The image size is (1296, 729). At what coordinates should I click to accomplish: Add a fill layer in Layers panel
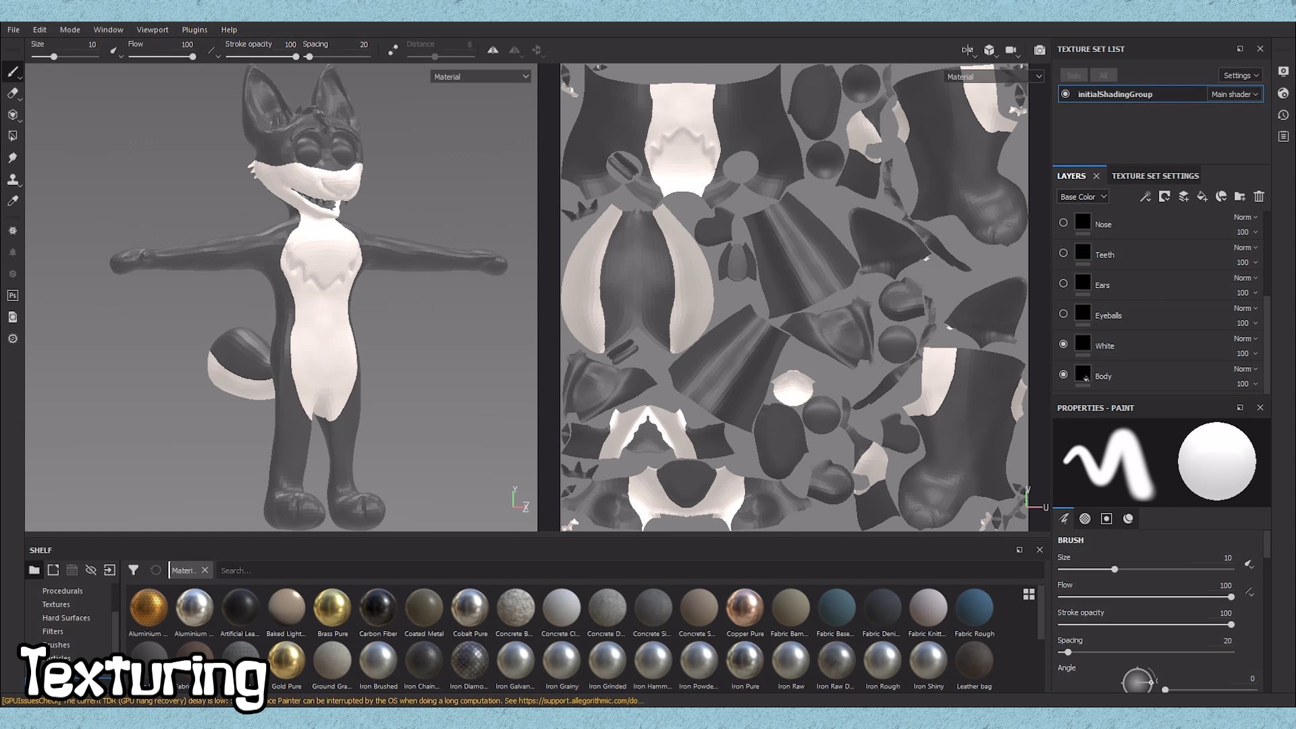tap(1202, 196)
